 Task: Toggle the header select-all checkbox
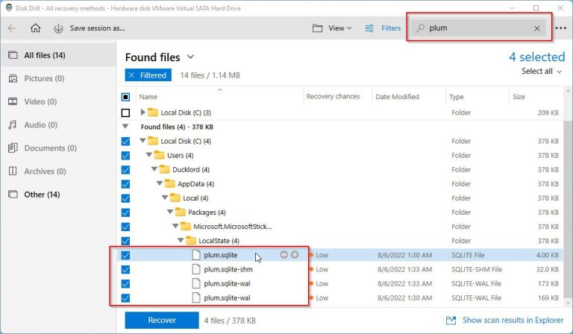[x=125, y=97]
